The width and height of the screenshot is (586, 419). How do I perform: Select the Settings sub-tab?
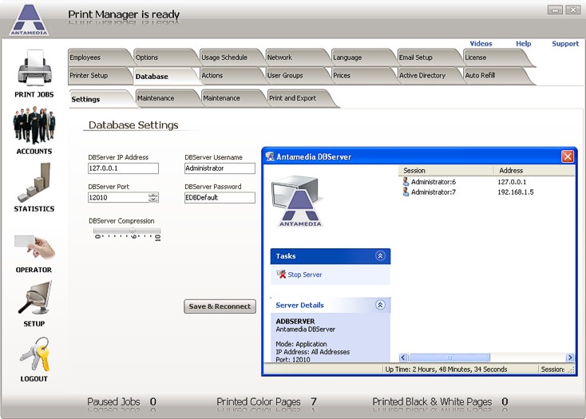tap(101, 99)
